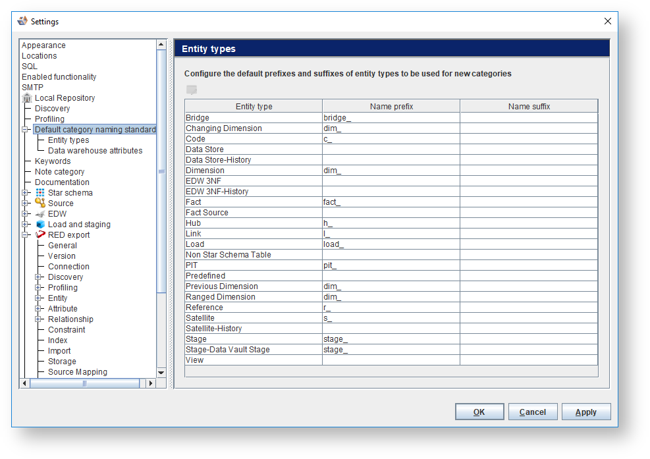650x459 pixels.
Task: Click tree horizontal scroll right arrow
Action: (151, 383)
